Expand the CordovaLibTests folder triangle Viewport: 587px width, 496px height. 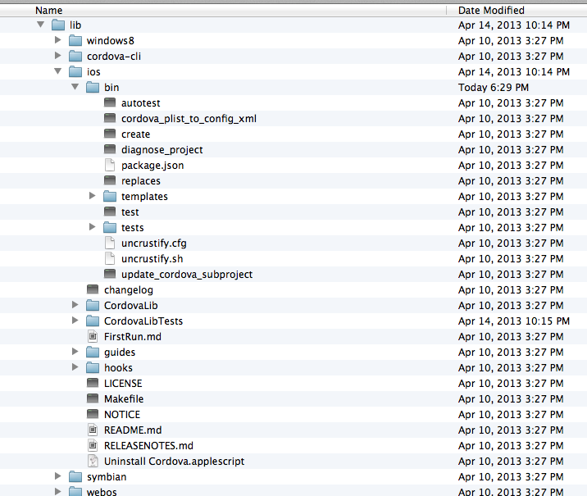(x=75, y=321)
